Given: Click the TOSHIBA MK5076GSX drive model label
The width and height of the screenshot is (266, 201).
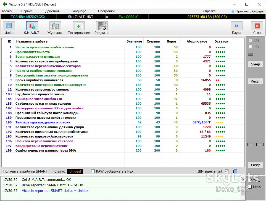Looking at the screenshot, I should (28, 17).
